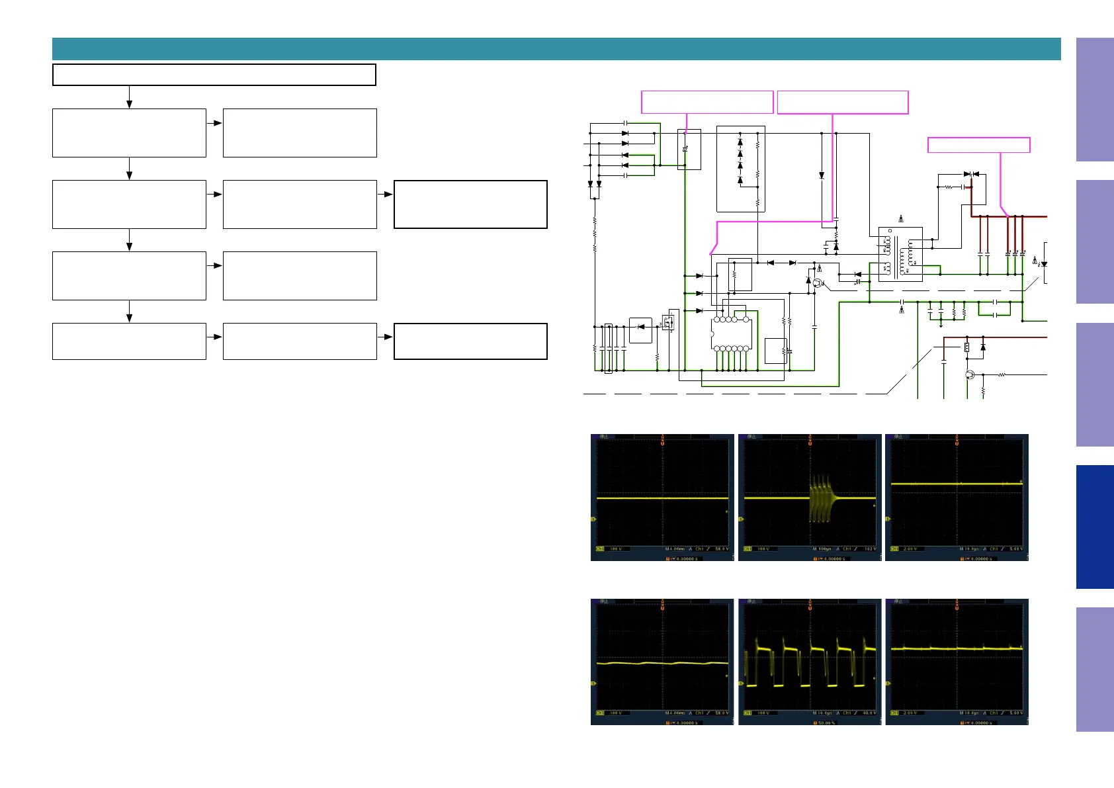Click the 14-pin IC package symbol
The height and width of the screenshot is (788, 1114).
point(732,333)
